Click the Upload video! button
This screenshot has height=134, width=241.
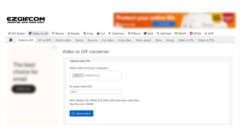point(81,113)
